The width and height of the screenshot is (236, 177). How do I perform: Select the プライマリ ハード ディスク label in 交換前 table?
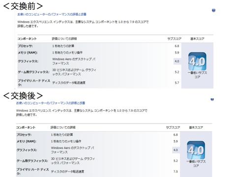coord(34,83)
